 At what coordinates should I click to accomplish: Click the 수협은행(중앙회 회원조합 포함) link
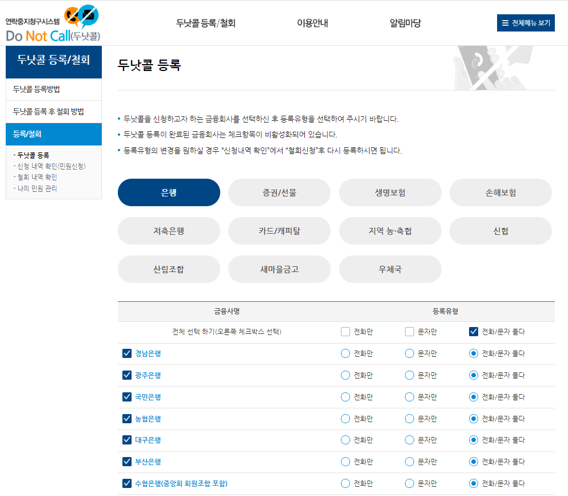point(181,483)
